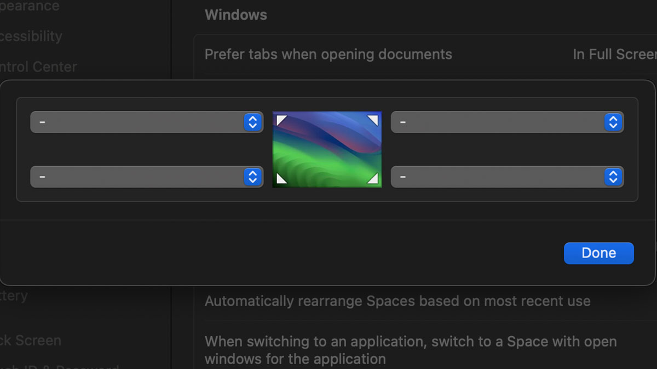Click the blue chevron icon on the bottom-left dropdown
The height and width of the screenshot is (369, 657).
252,177
